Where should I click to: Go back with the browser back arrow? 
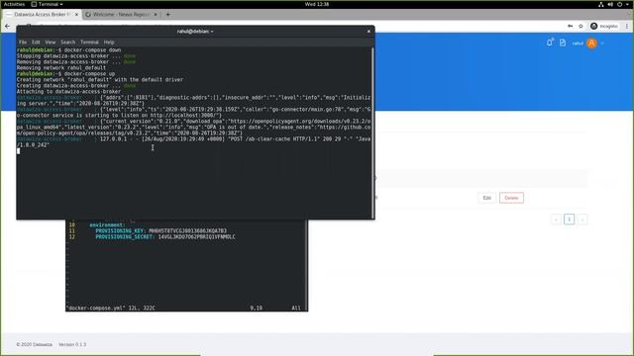7,26
